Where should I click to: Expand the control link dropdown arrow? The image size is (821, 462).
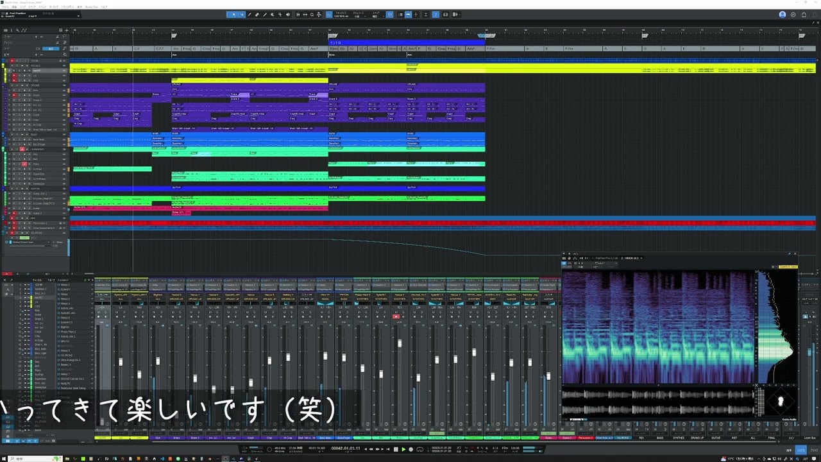point(78,16)
